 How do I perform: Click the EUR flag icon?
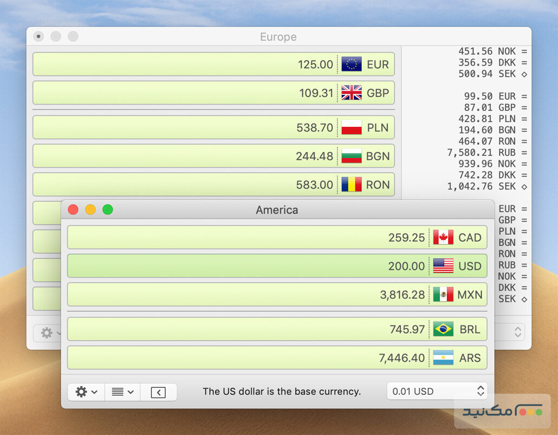pyautogui.click(x=352, y=64)
